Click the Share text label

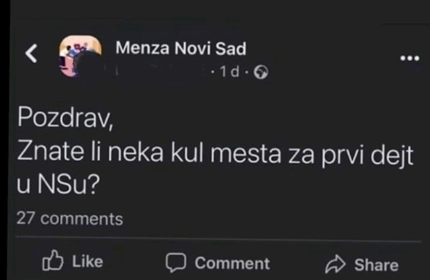coord(376,265)
